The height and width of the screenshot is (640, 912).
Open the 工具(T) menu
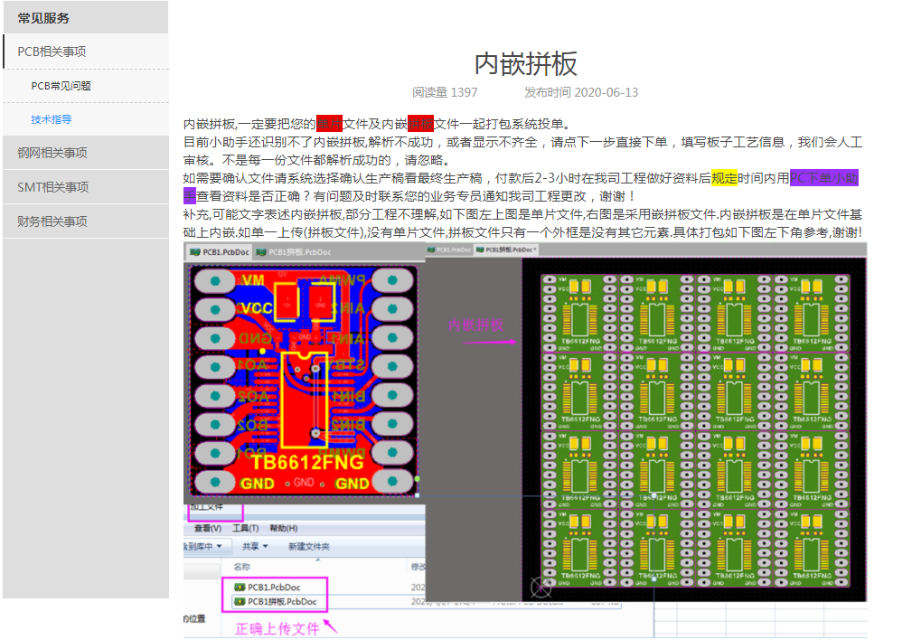tap(246, 528)
